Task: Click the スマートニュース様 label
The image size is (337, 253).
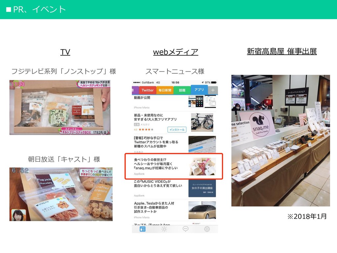Action: pos(175,71)
